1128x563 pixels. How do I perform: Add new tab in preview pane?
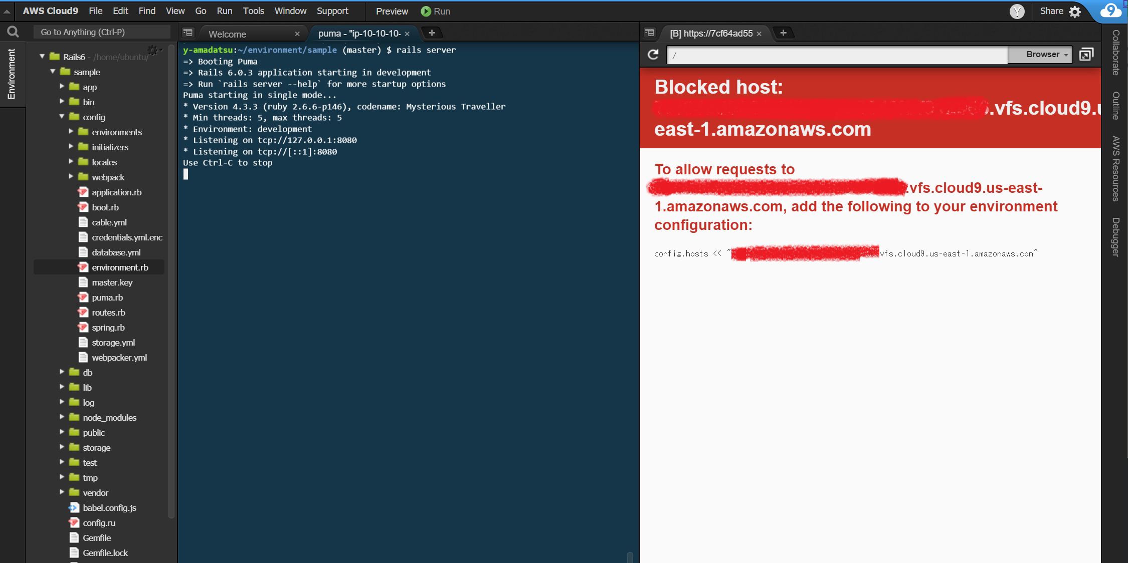click(x=783, y=33)
